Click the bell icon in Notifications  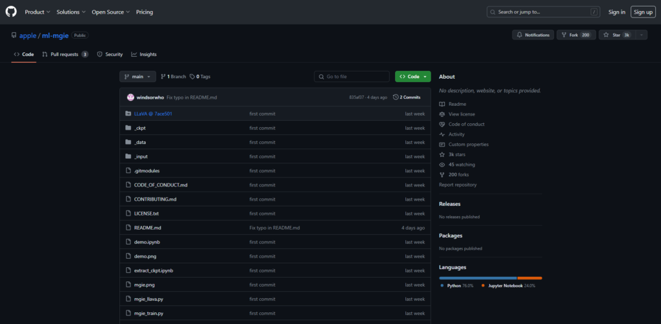(x=520, y=35)
